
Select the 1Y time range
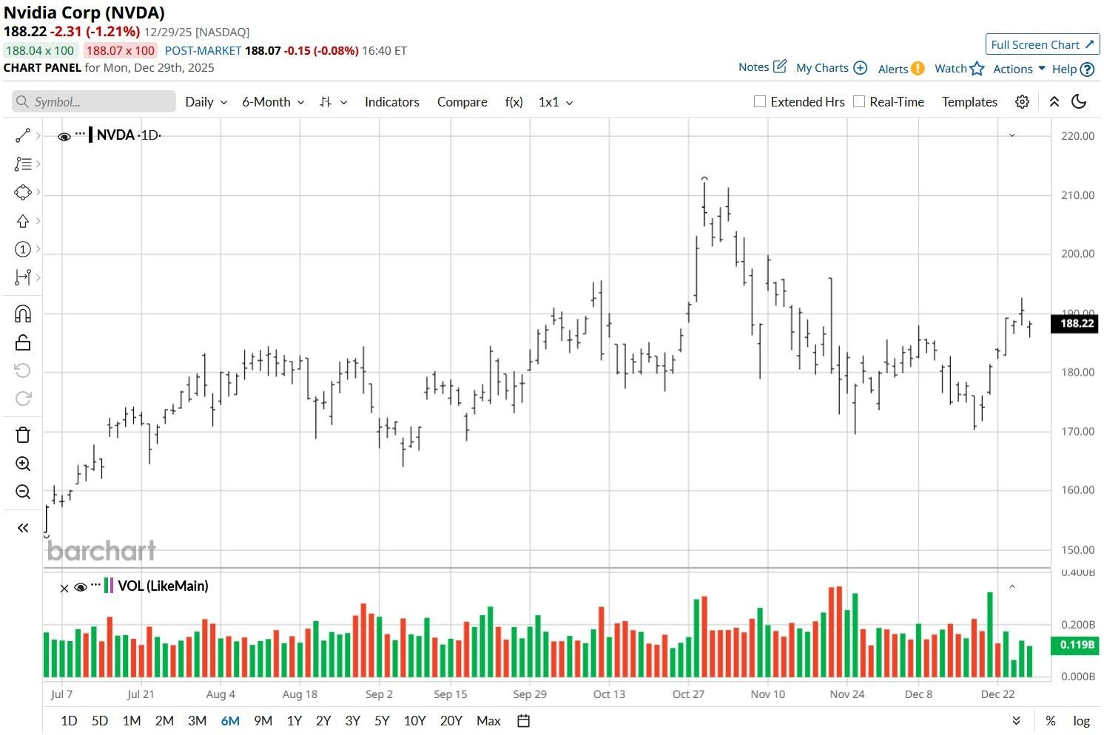(x=294, y=721)
